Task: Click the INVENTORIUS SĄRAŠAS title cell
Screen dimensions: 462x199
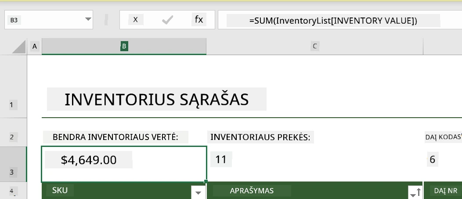Action: [156, 100]
